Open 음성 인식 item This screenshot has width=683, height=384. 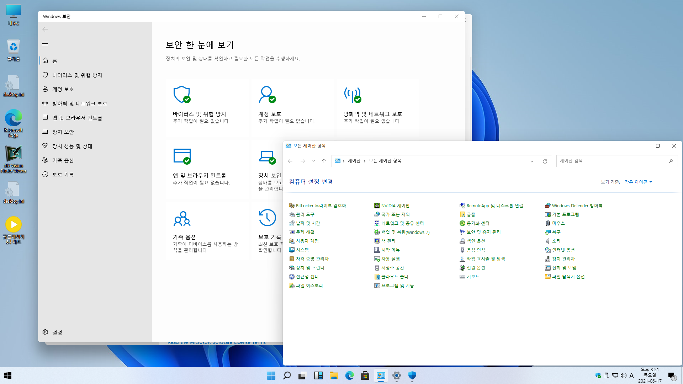[472, 250]
